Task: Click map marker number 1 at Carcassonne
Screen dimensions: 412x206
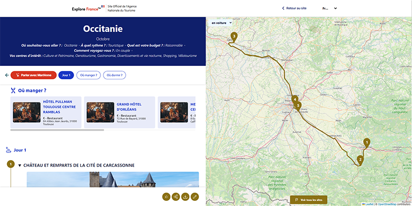Action: pos(367,143)
